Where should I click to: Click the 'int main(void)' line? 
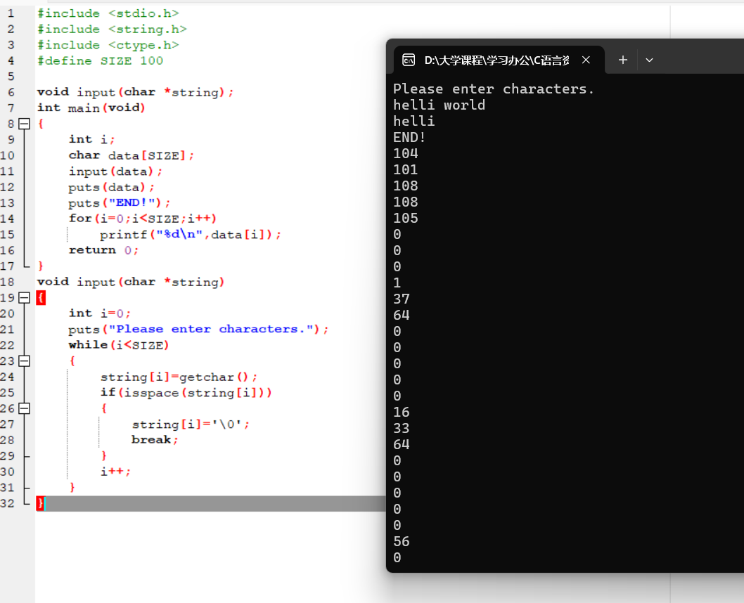[91, 108]
